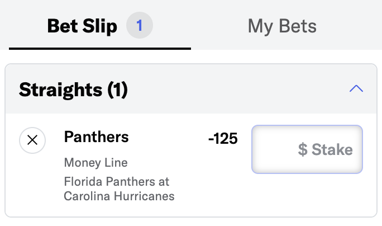Click the Stake placeholder text

pyautogui.click(x=332, y=149)
